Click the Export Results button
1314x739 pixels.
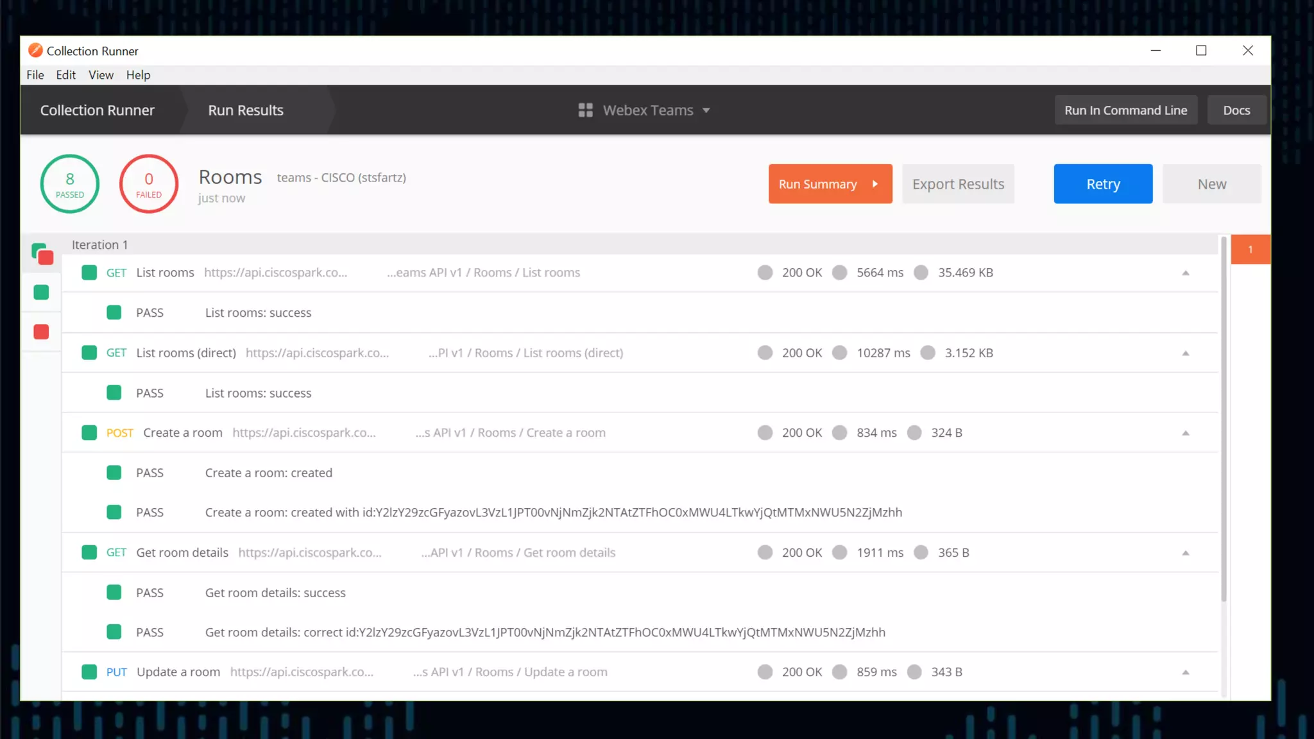coord(957,184)
